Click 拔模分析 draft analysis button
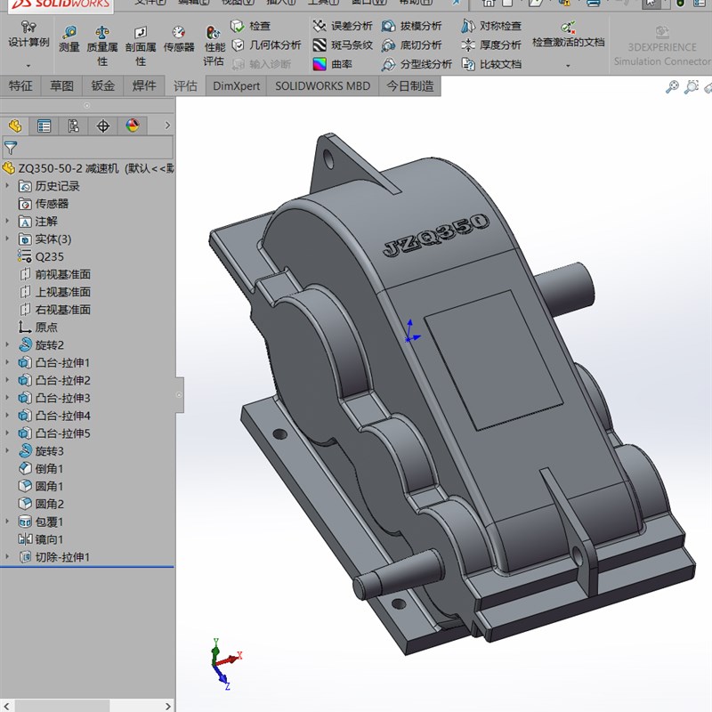The height and width of the screenshot is (712, 712). [x=412, y=26]
